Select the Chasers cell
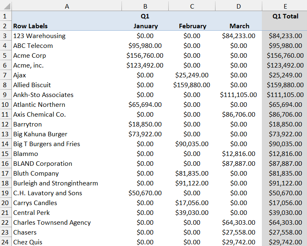Image resolution: width=307 pixels, height=246 pixels. click(67, 232)
